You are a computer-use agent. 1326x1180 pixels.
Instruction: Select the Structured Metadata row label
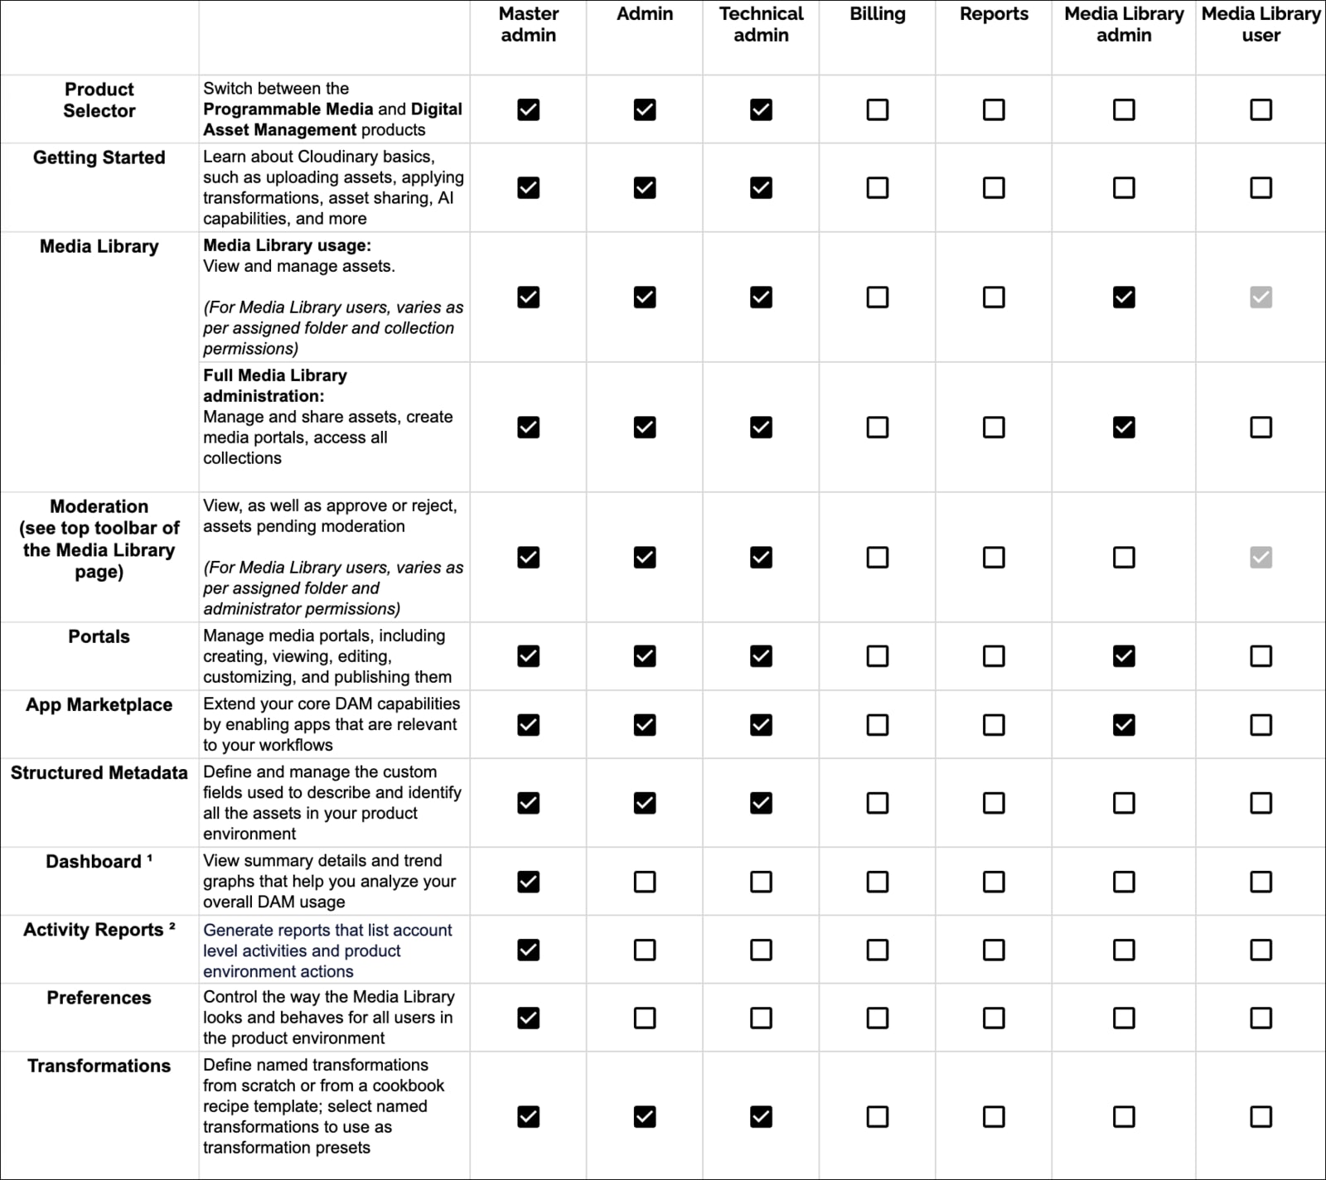(99, 773)
